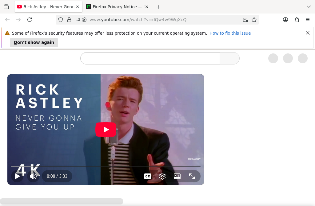315x206 pixels.
Task: Open the video settings gear
Action: click(162, 176)
